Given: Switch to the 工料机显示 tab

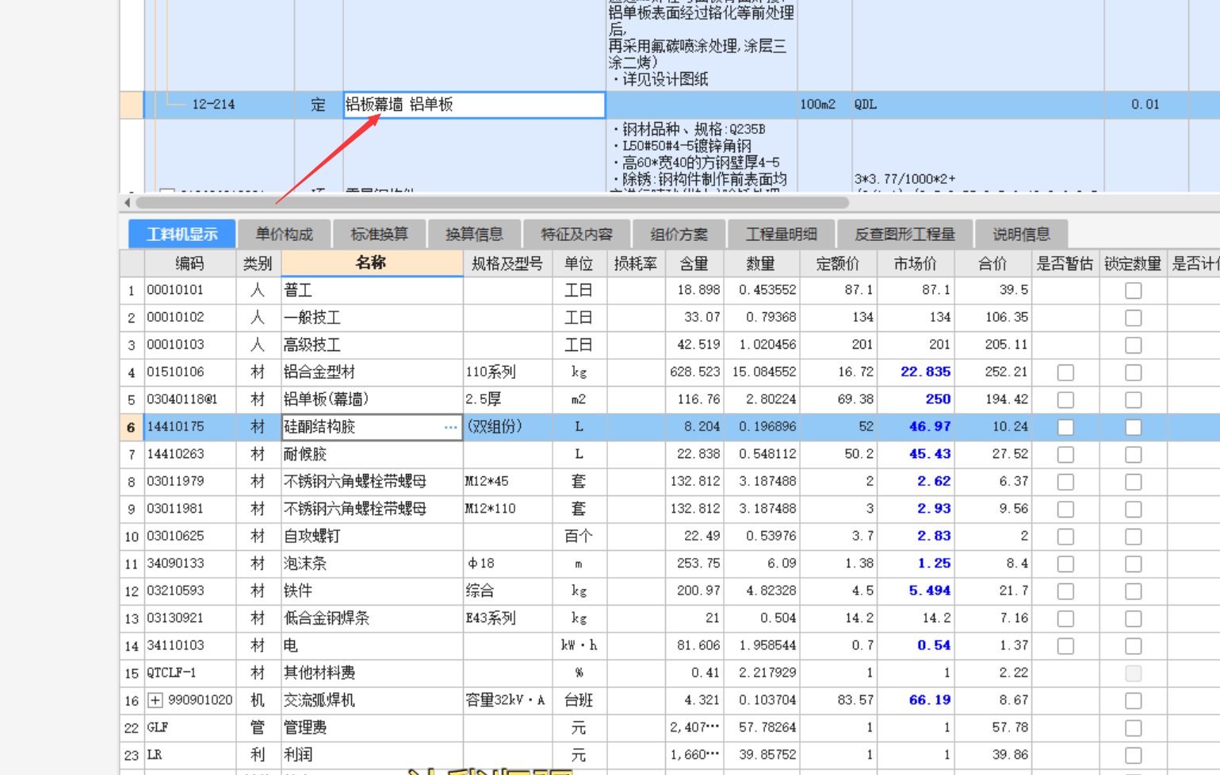Looking at the screenshot, I should pyautogui.click(x=182, y=234).
